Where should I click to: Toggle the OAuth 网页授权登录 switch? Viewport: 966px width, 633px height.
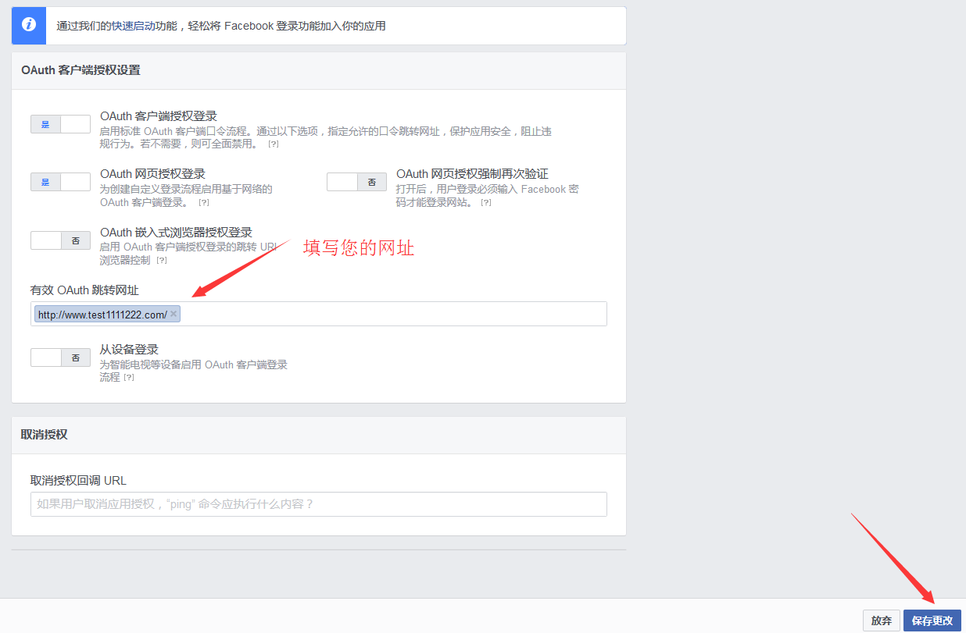click(60, 182)
